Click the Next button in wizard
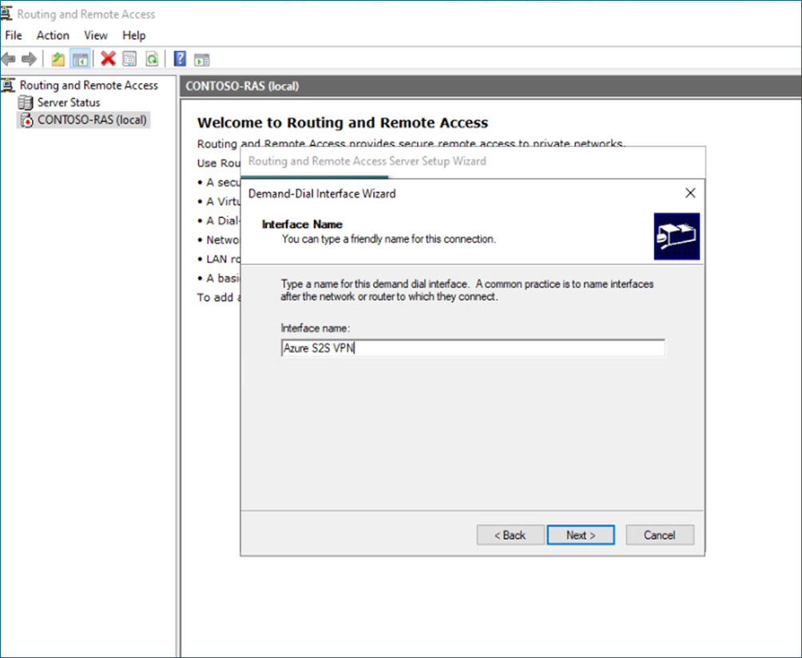The height and width of the screenshot is (658, 802). coord(580,535)
